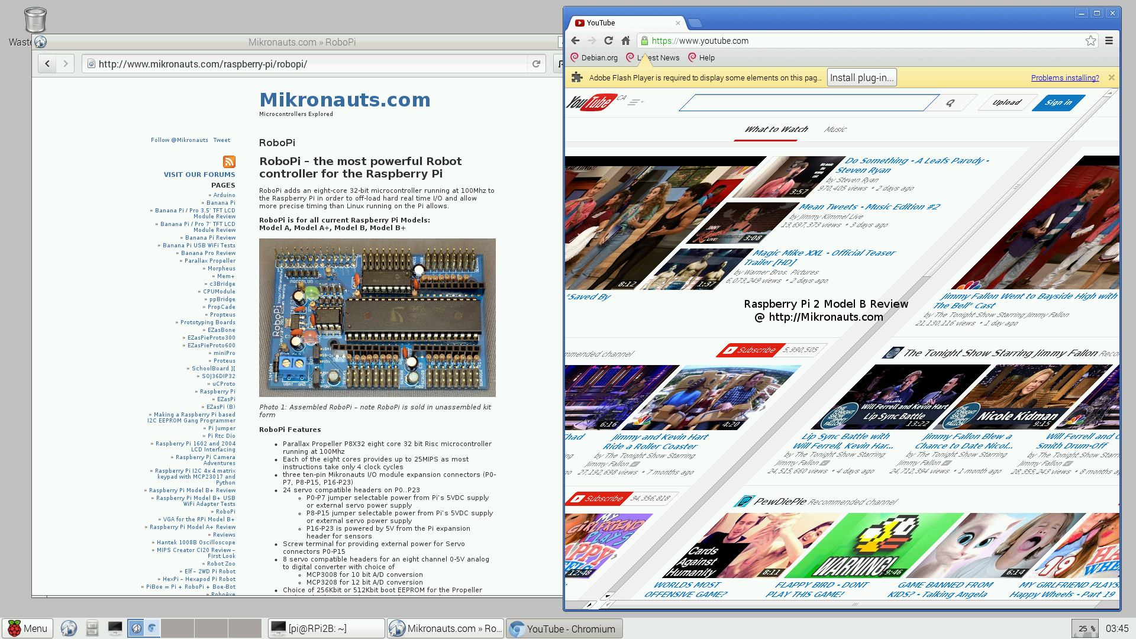This screenshot has width=1136, height=639.
Task: Open Parallax Propeller sidebar link
Action: point(209,261)
